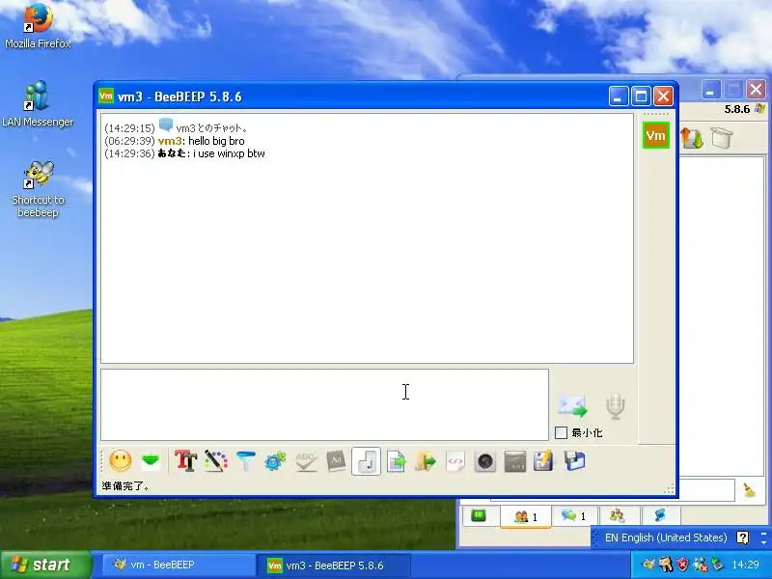This screenshot has height=579, width=772.
Task: Click the speech bubble icon before vm3とのチャット
Action: tap(165, 125)
